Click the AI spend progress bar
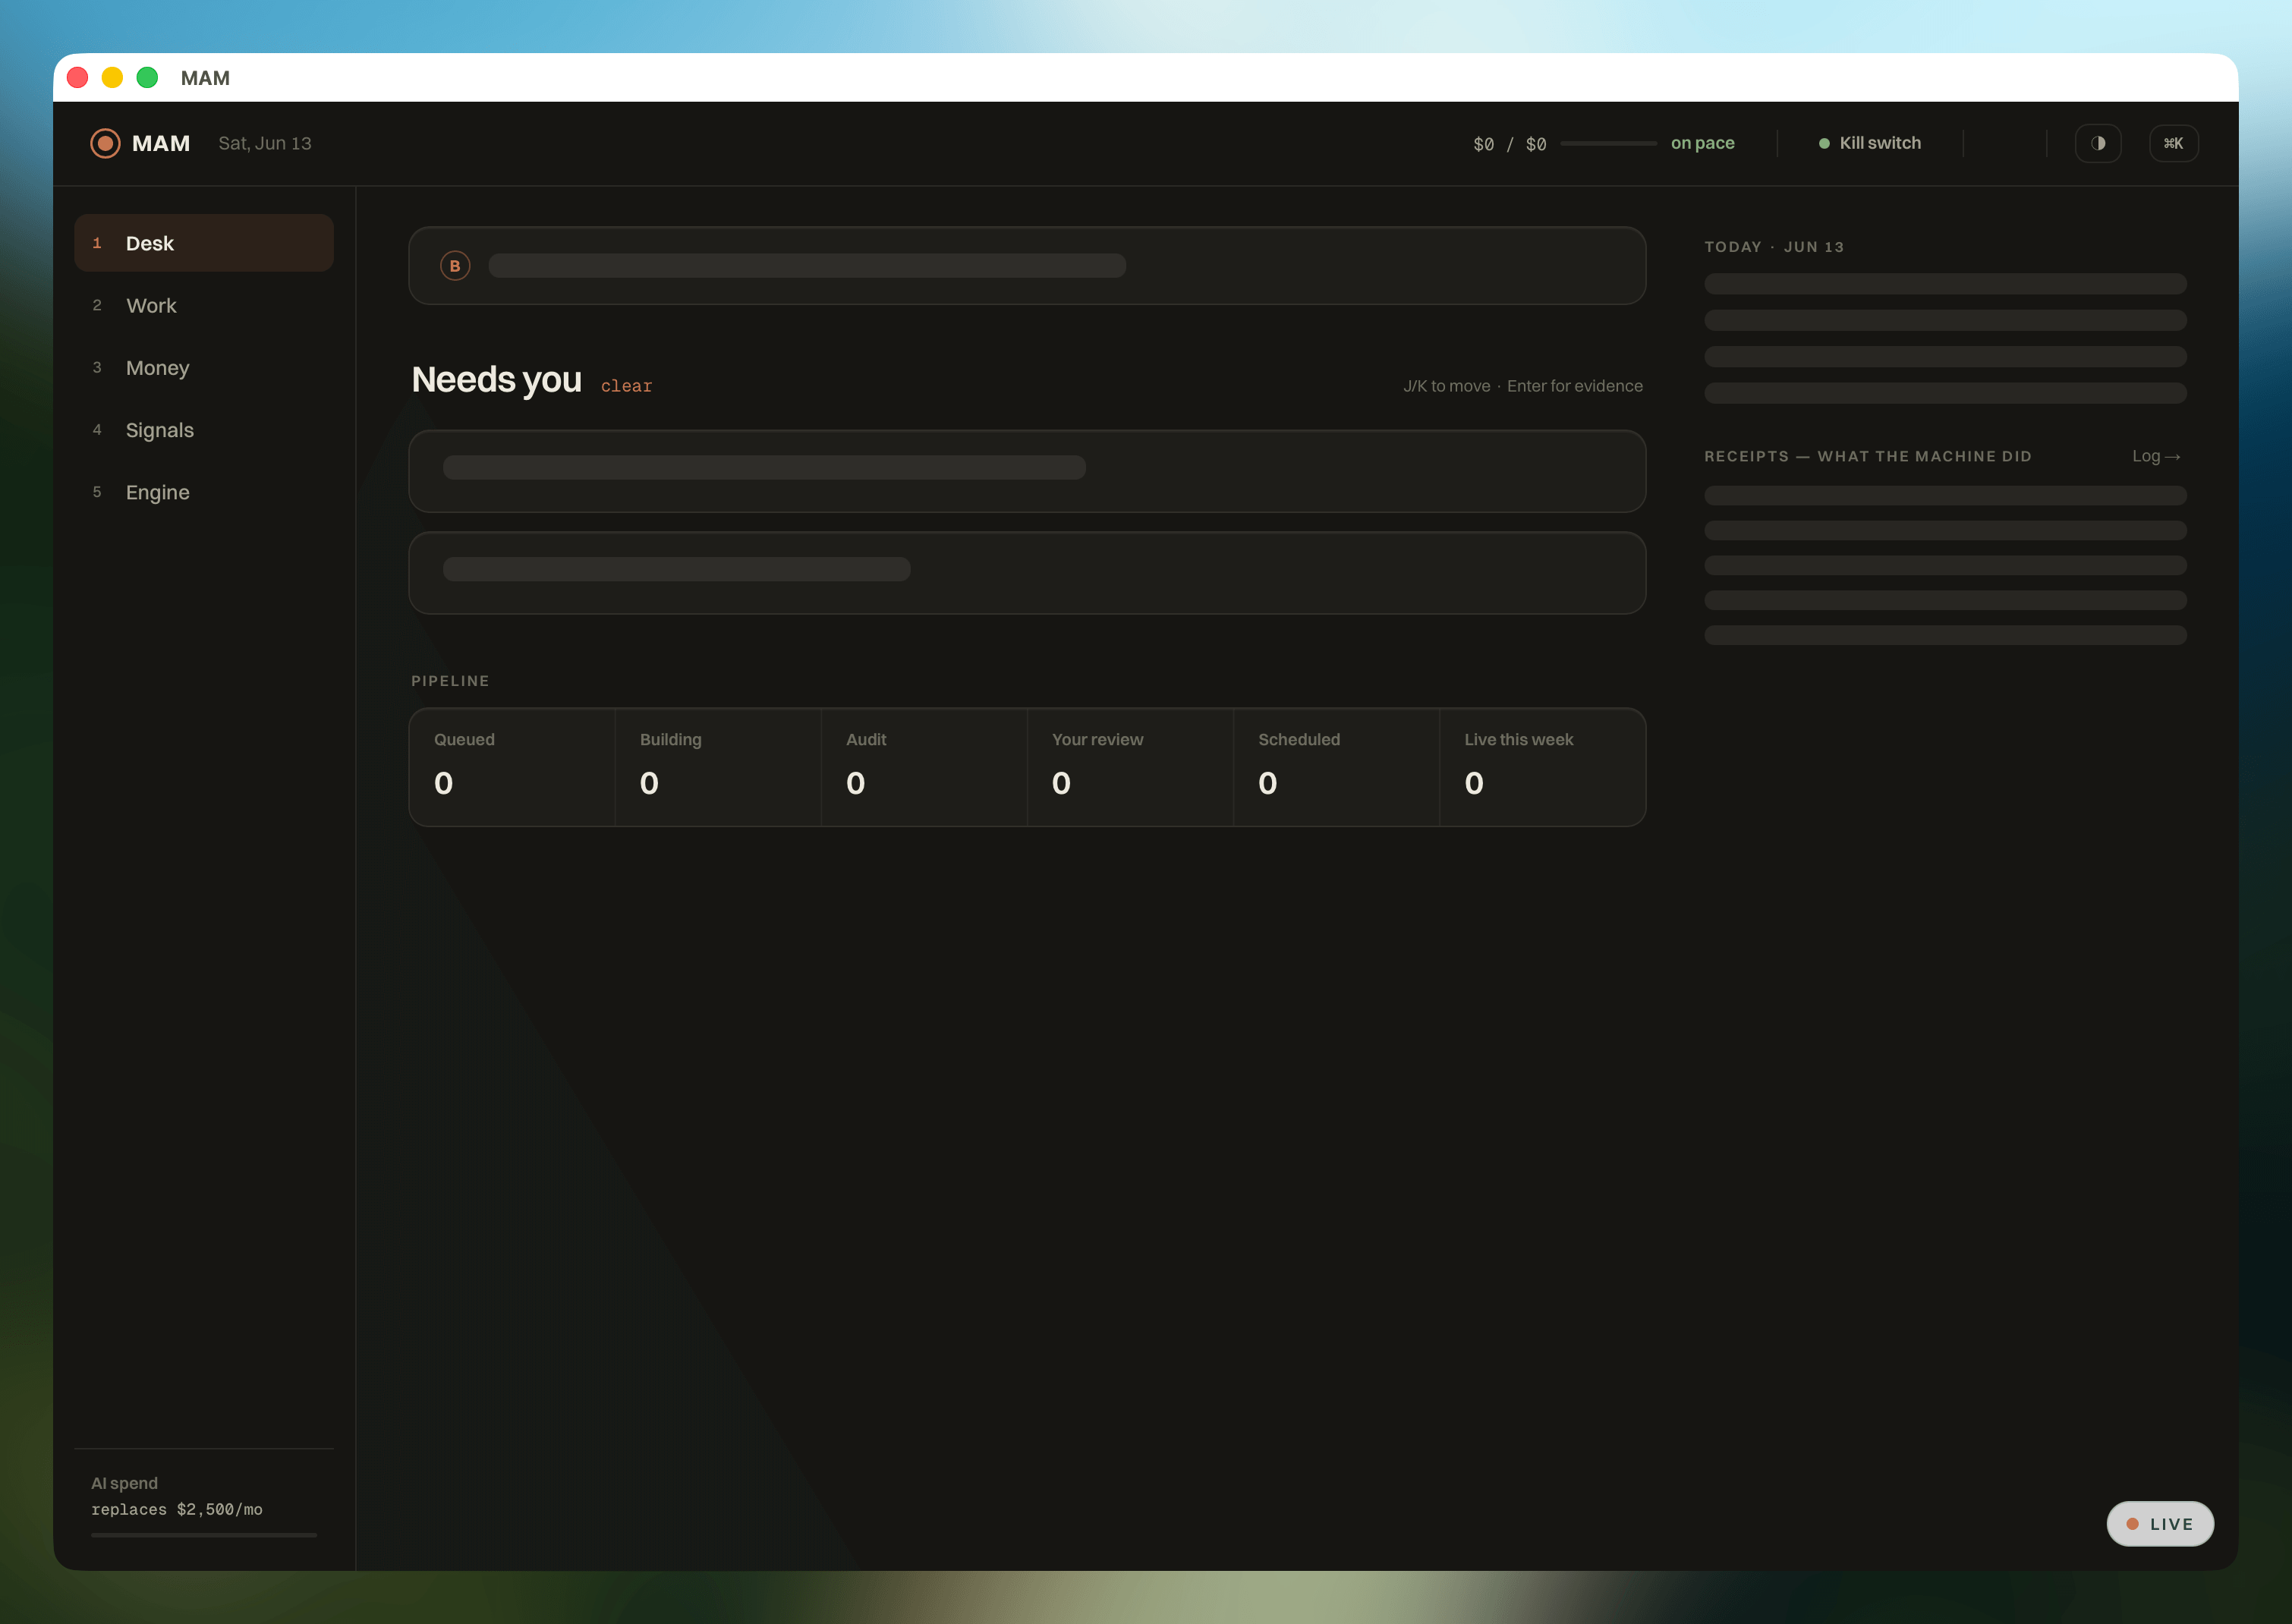Viewport: 2292px width, 1624px height. 204,1535
